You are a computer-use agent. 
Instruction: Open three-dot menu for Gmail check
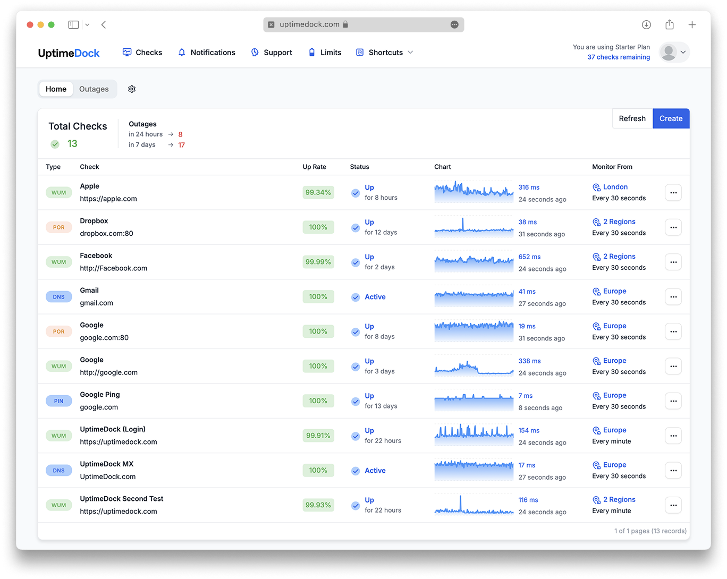pos(673,297)
